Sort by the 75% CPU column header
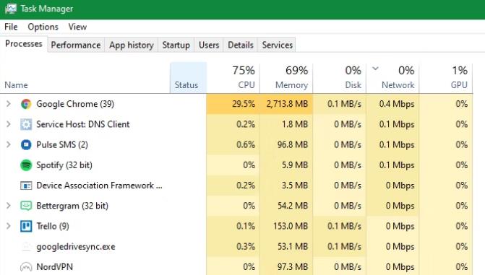This screenshot has width=485, height=275. click(233, 77)
